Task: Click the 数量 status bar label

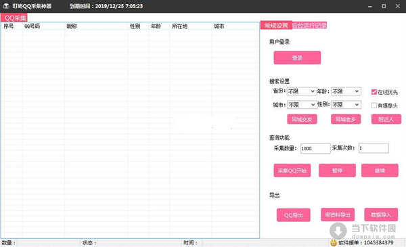Action: (9, 242)
